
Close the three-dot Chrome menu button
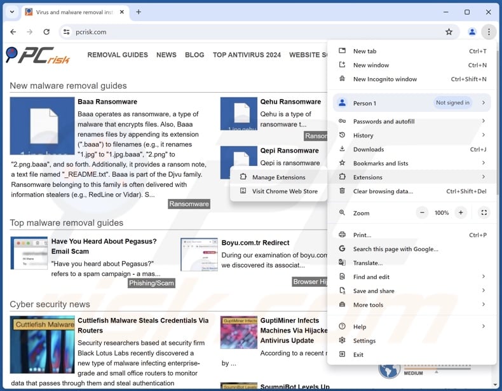(x=488, y=32)
